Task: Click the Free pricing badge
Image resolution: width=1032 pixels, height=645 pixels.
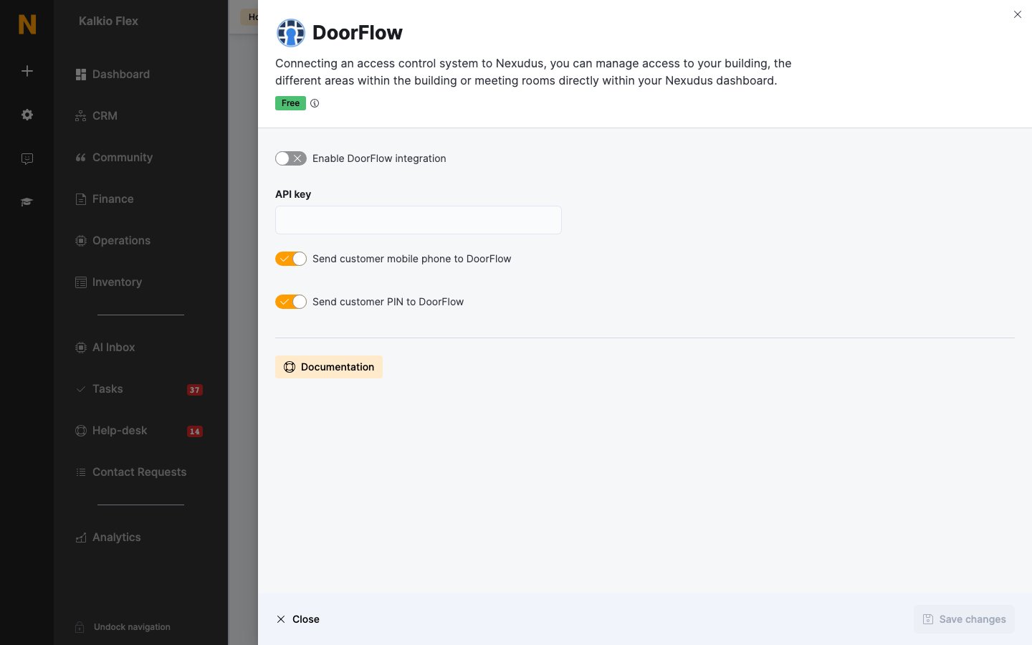Action: 290,103
